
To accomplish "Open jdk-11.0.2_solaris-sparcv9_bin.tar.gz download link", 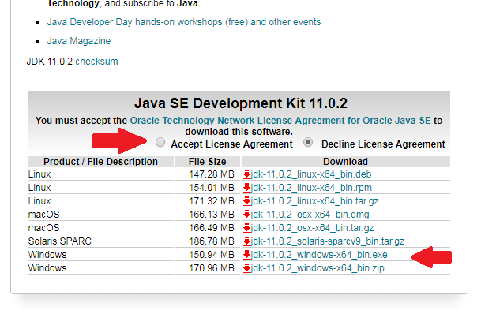I will coord(328,241).
